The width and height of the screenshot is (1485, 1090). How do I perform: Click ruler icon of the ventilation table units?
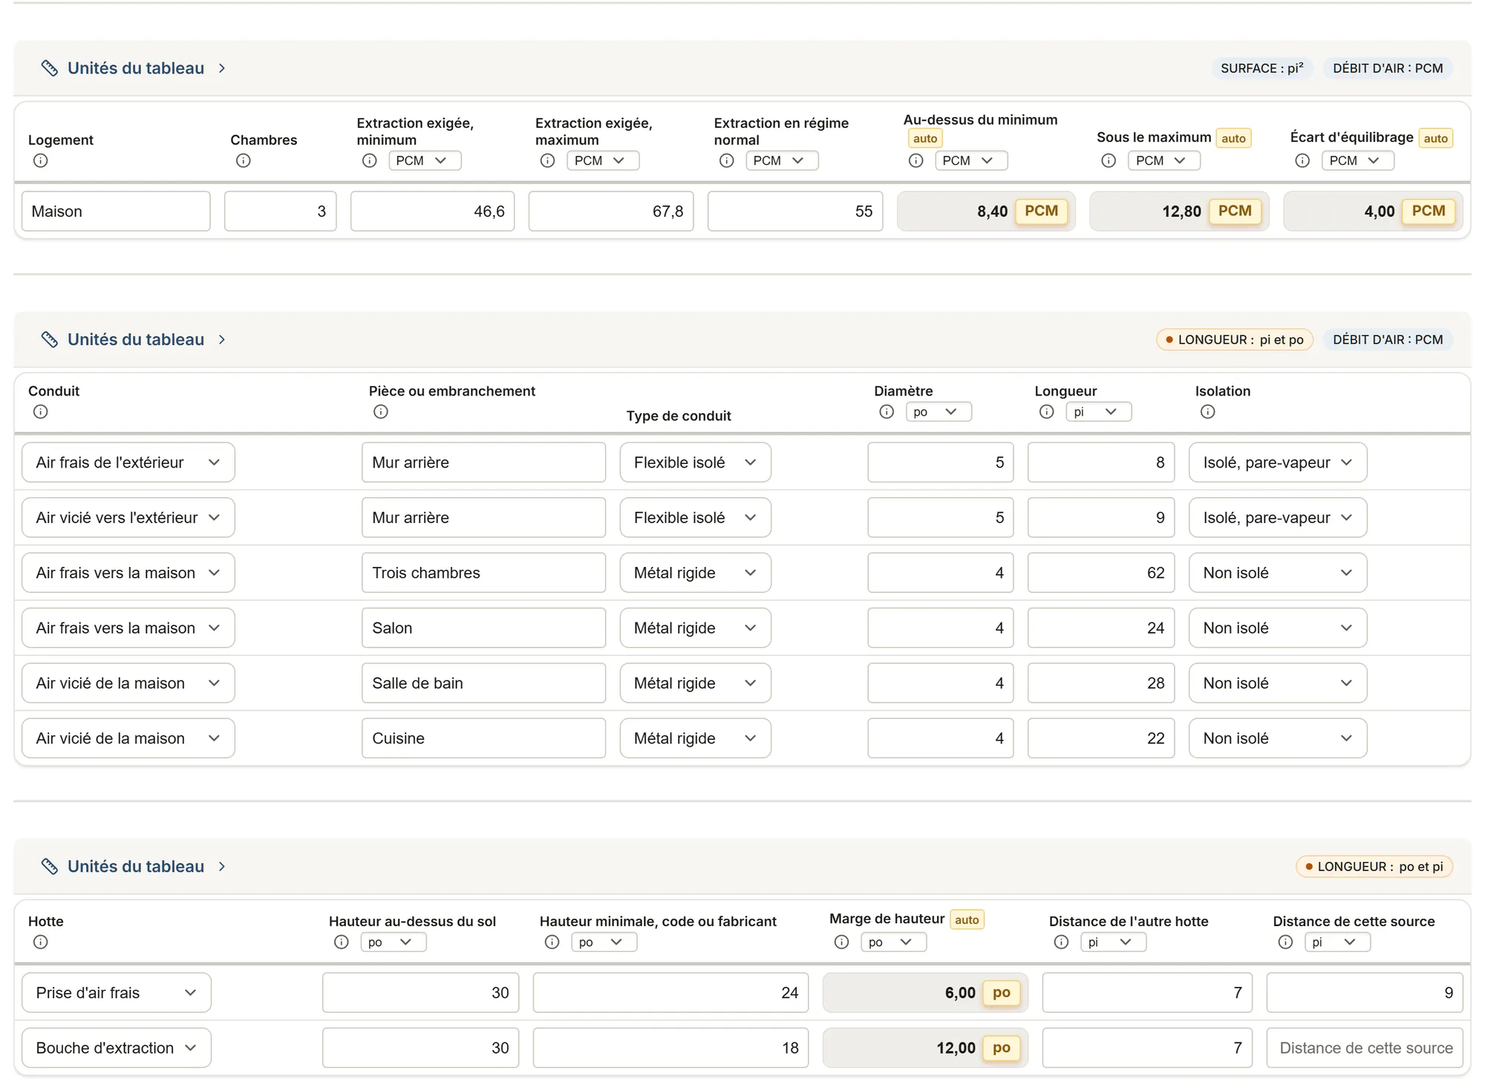50,68
